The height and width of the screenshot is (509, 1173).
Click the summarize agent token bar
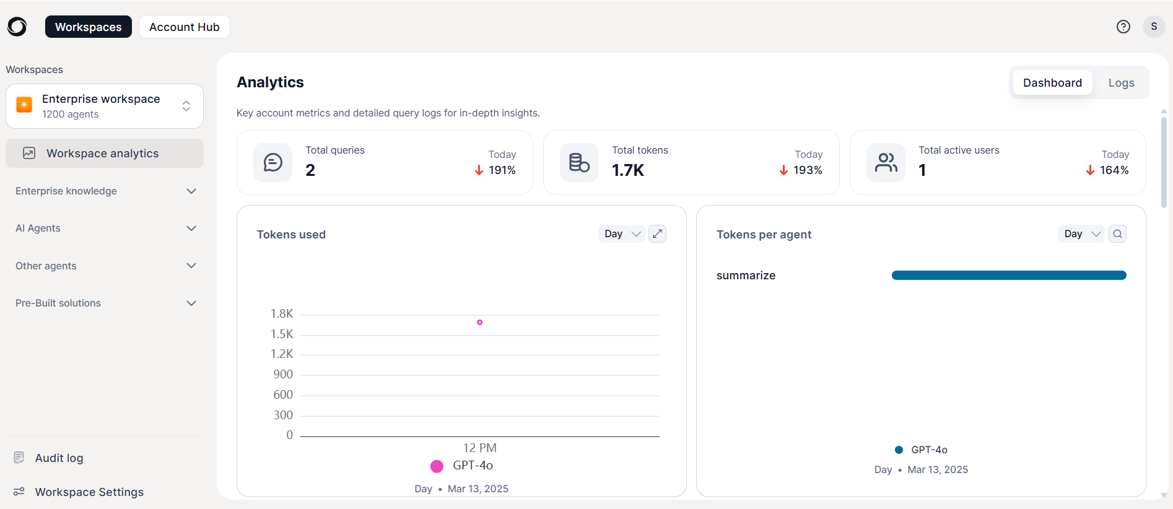point(1009,276)
